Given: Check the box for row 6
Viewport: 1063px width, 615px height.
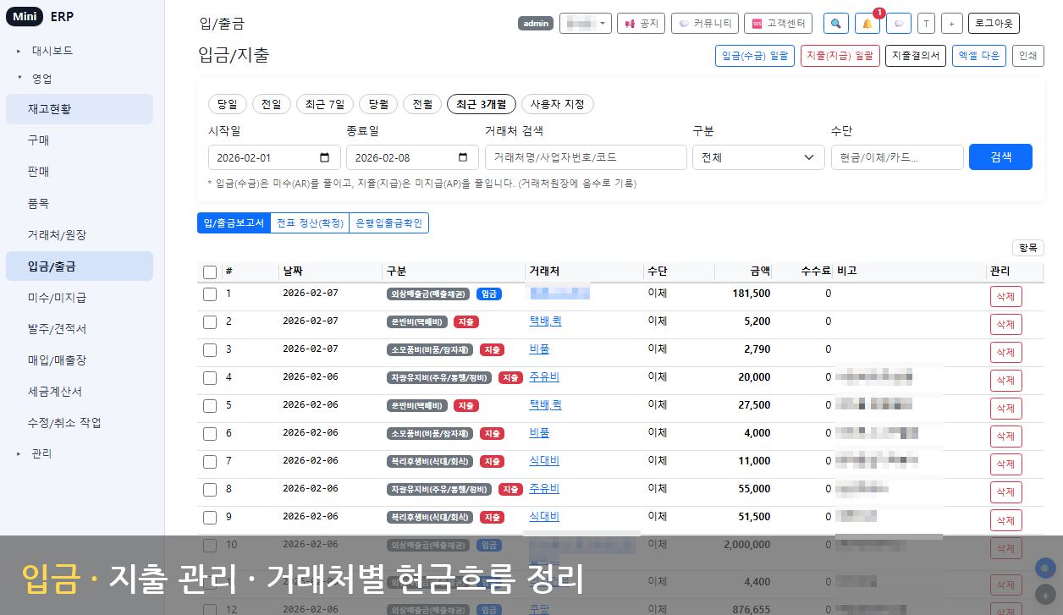Looking at the screenshot, I should (x=211, y=434).
